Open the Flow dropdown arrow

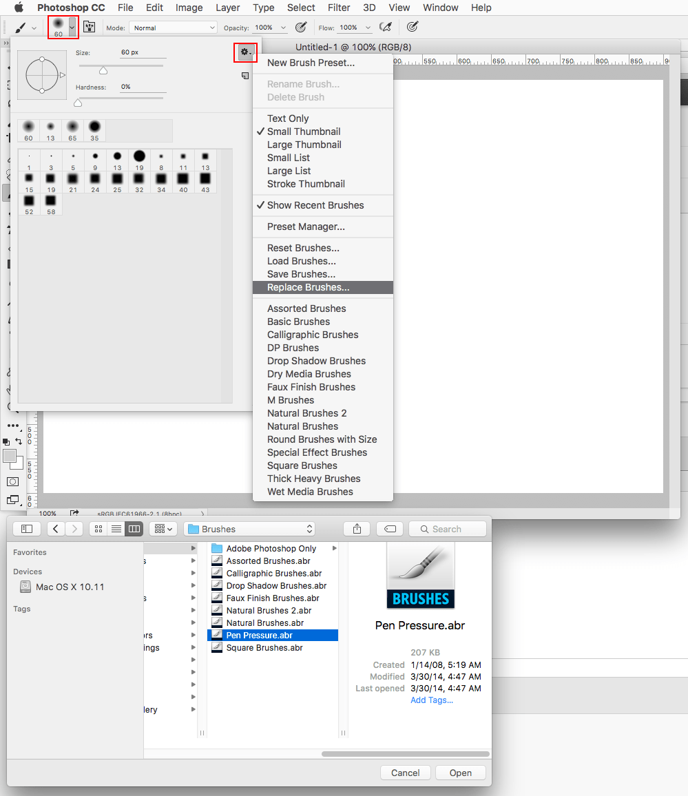[368, 28]
